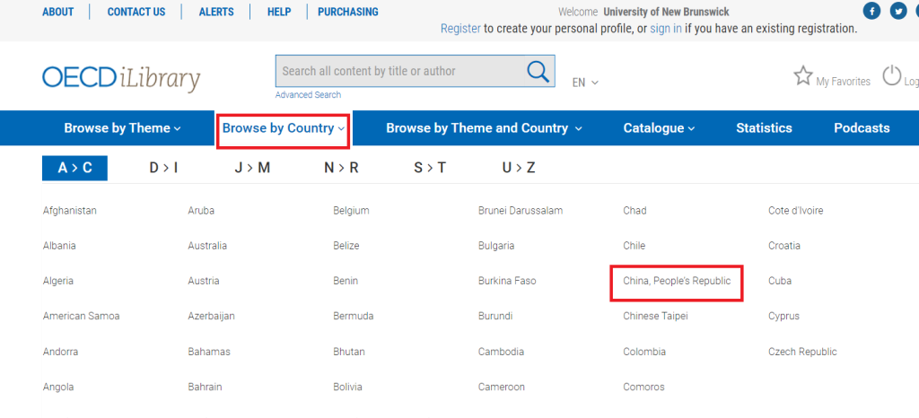Switch to the U > Z tab
This screenshot has width=919, height=418.
coord(519,168)
